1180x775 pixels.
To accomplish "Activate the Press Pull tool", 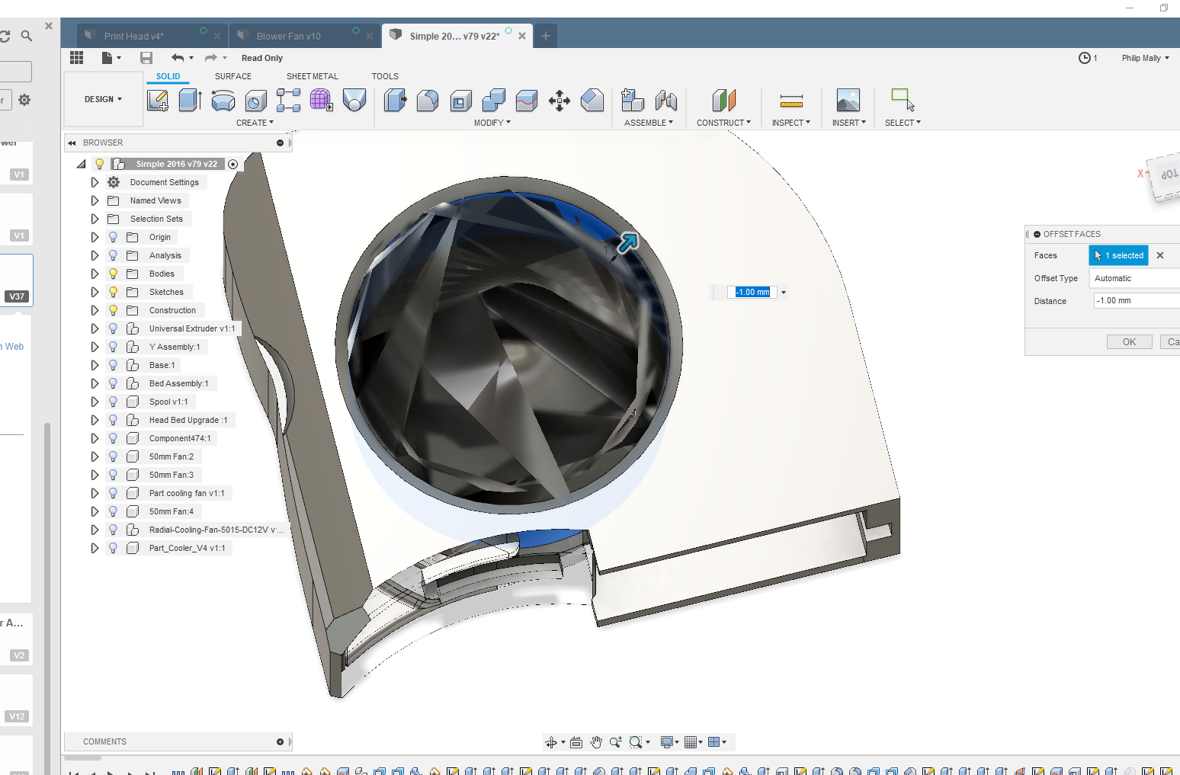I will (x=395, y=100).
